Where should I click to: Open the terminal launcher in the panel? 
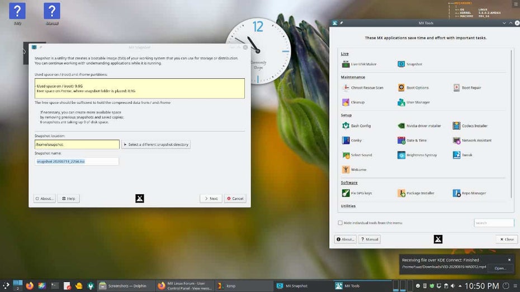click(55, 286)
